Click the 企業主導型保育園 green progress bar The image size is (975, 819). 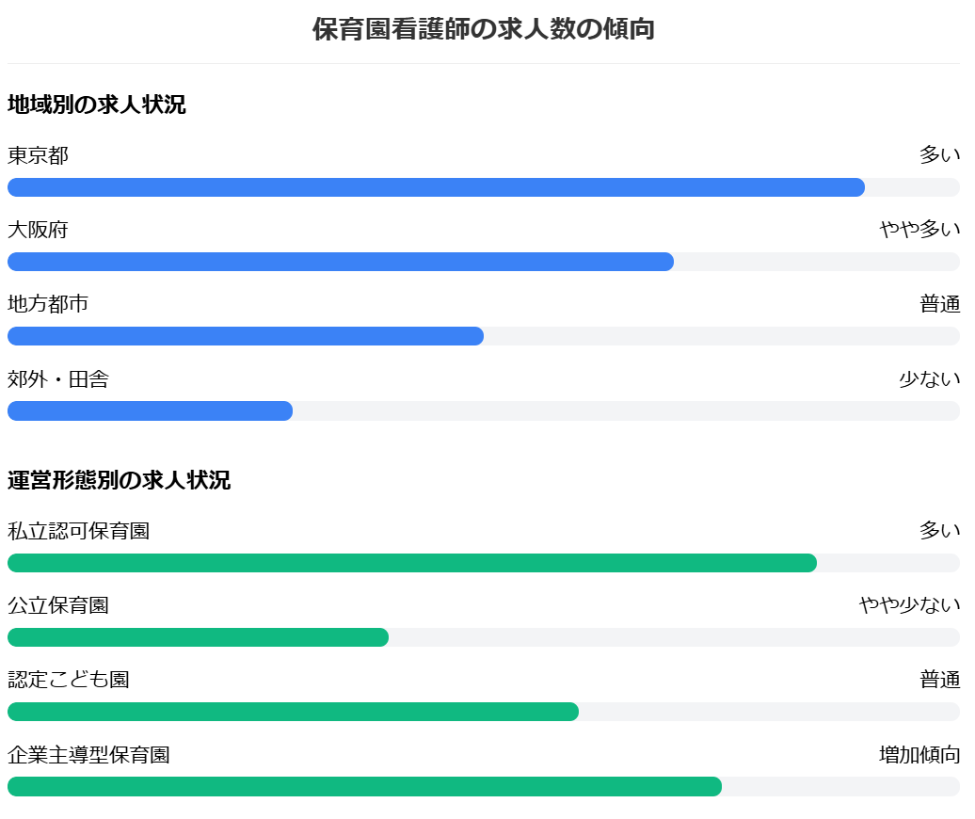(364, 787)
